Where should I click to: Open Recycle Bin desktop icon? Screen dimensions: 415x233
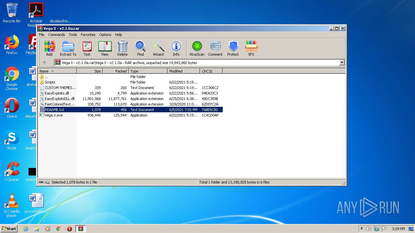12,13
